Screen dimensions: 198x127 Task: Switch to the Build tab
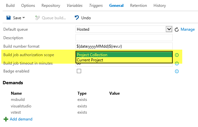tap(10, 6)
